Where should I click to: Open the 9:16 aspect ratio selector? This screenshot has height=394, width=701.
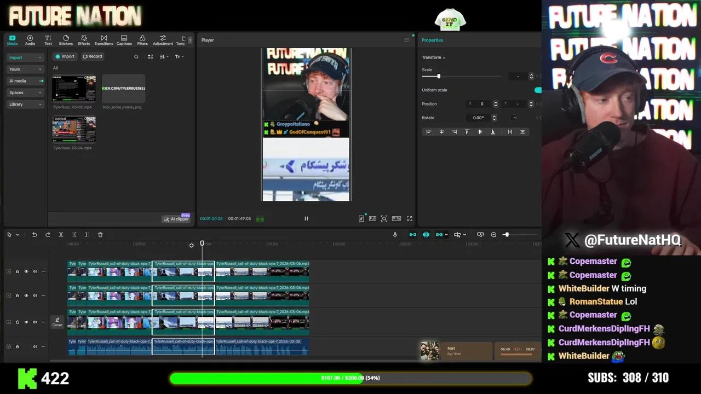pos(397,218)
